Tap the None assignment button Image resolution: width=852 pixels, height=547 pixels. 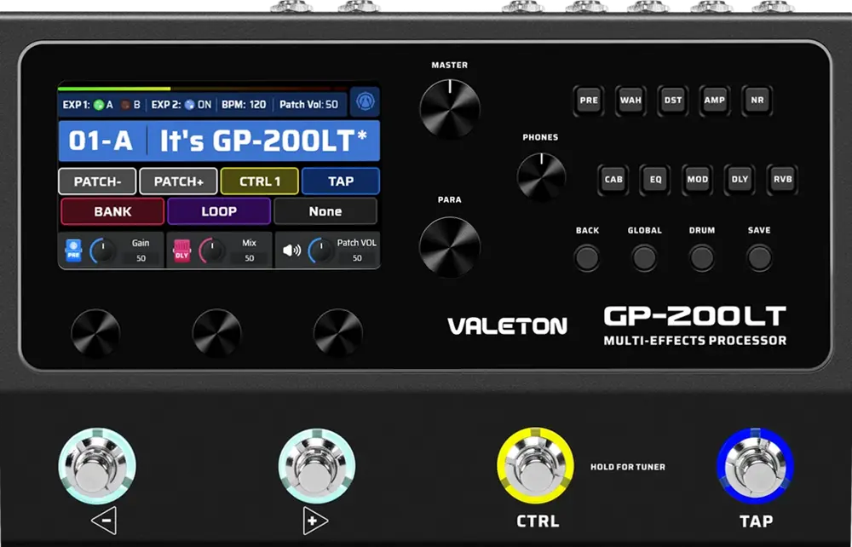[325, 211]
